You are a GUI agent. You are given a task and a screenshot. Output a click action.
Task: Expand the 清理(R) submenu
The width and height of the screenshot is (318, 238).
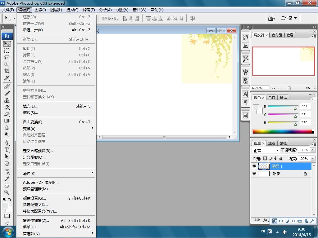click(x=56, y=173)
